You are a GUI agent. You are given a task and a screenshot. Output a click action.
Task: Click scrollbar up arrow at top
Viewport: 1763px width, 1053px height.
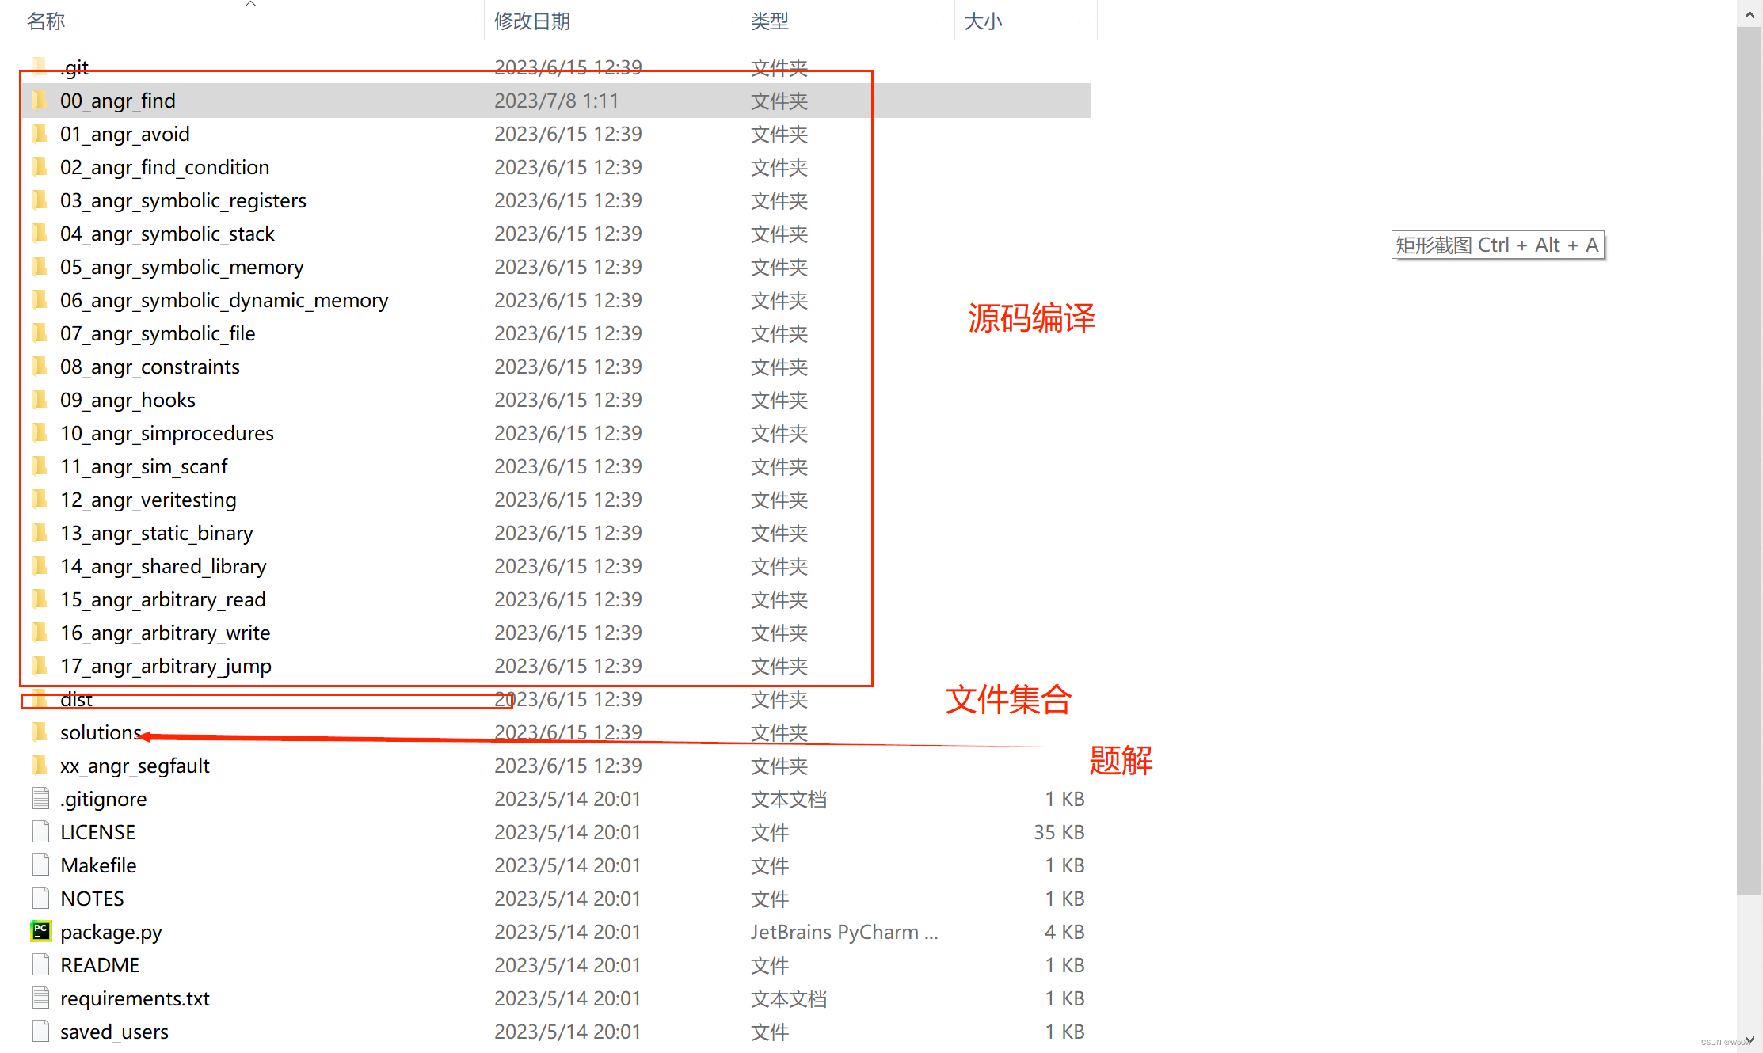(1750, 13)
